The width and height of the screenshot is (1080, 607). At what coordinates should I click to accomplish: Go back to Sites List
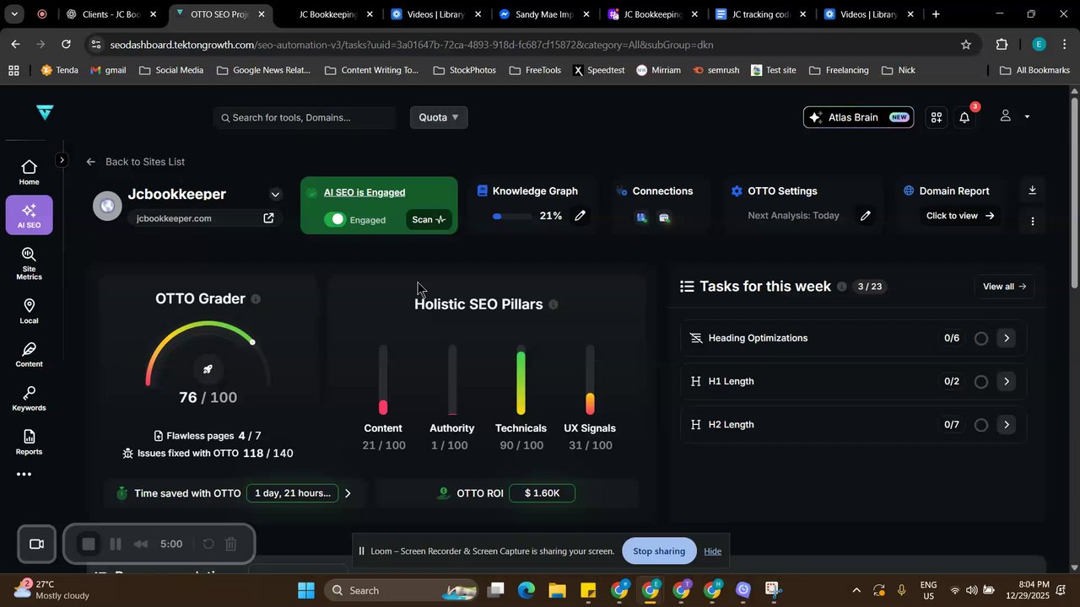click(x=135, y=162)
